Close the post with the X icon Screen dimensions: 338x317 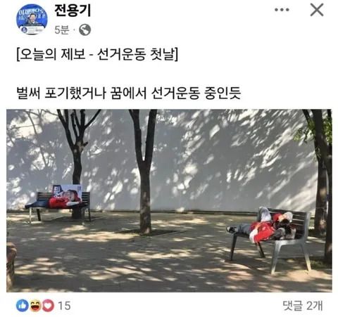pyautogui.click(x=317, y=10)
